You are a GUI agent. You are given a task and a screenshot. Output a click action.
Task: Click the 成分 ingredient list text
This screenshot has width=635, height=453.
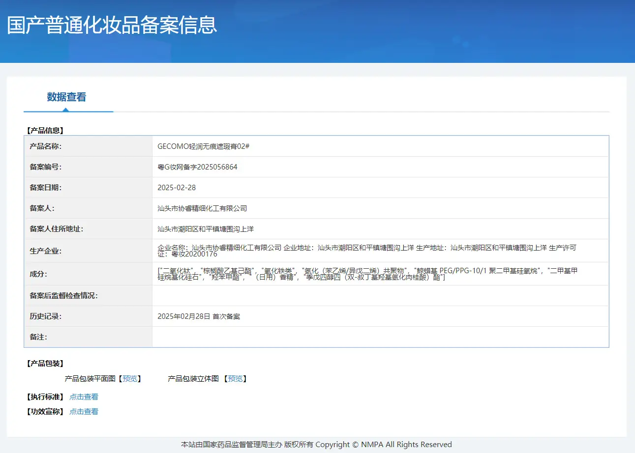pos(367,274)
